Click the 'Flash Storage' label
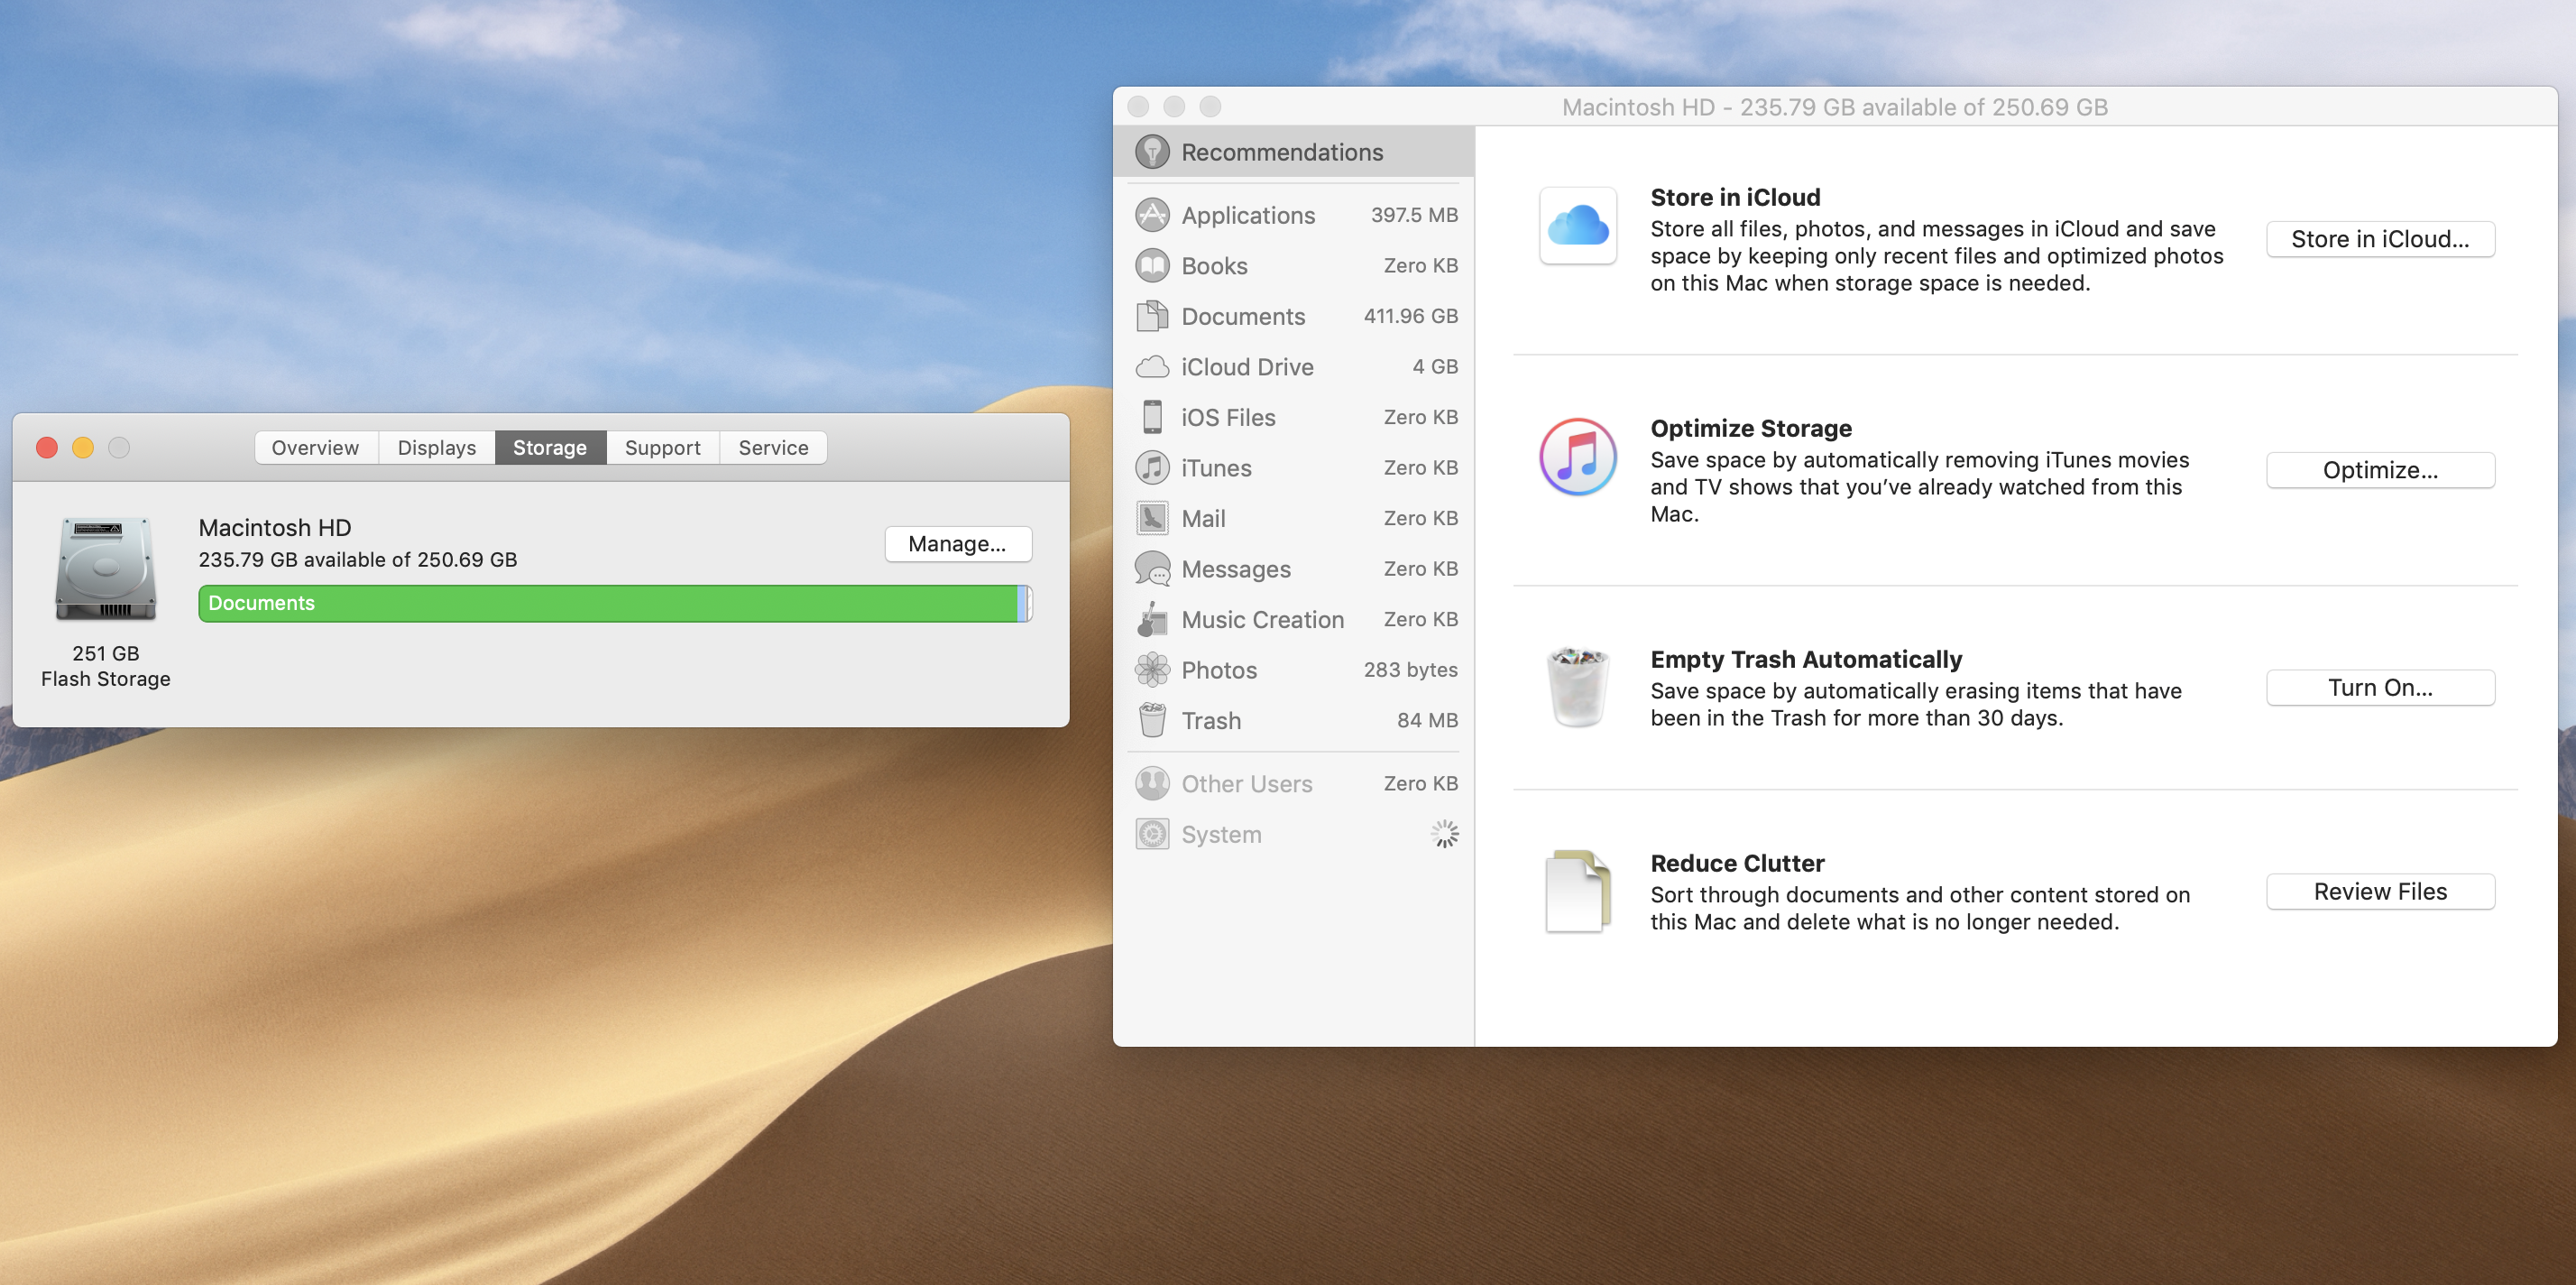 pos(106,679)
